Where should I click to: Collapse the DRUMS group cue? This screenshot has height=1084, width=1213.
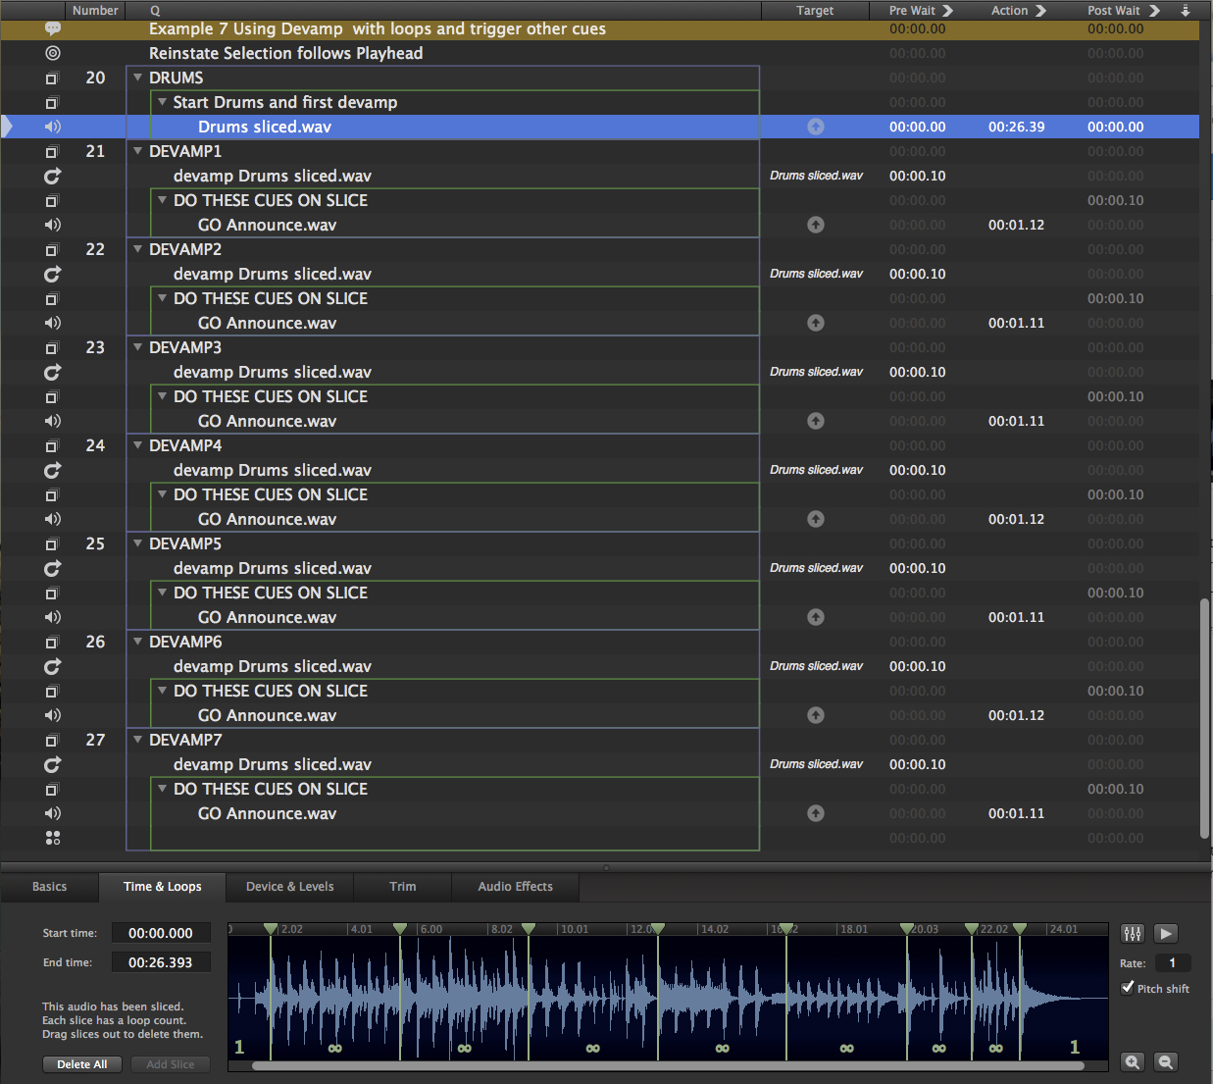click(x=138, y=77)
